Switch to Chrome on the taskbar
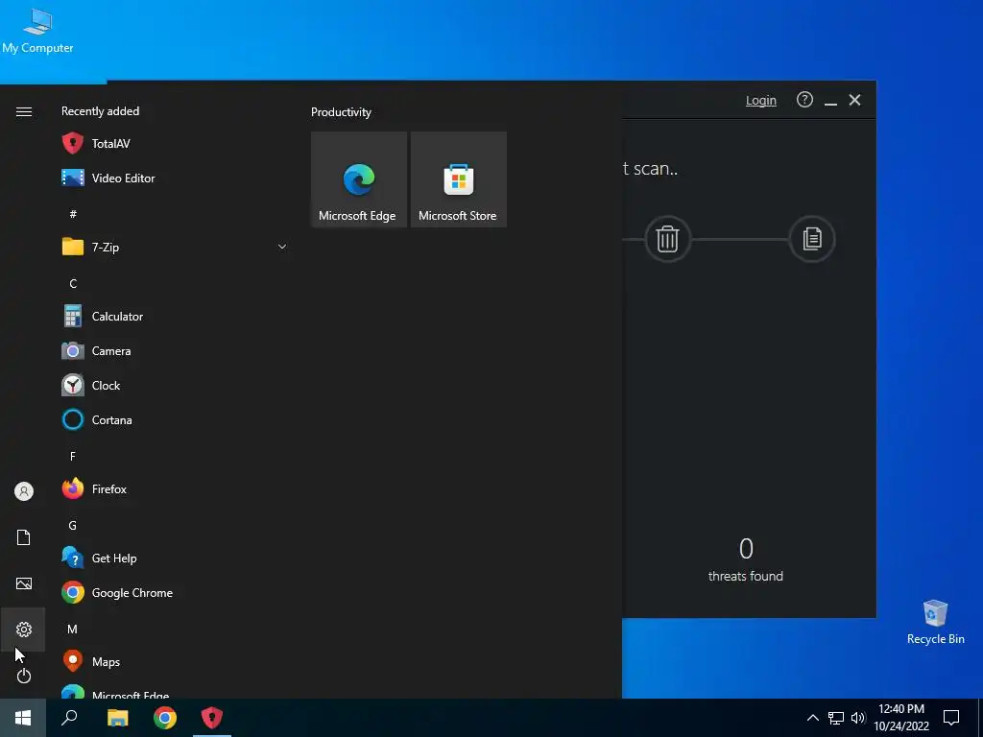This screenshot has width=983, height=737. click(165, 718)
